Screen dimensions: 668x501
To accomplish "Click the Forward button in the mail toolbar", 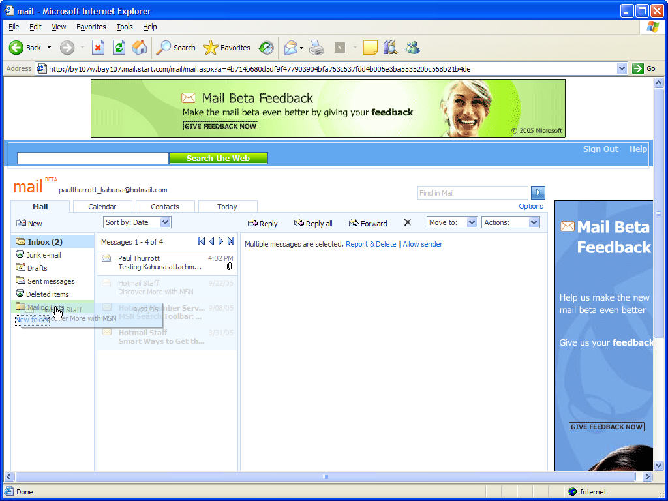I will click(368, 223).
